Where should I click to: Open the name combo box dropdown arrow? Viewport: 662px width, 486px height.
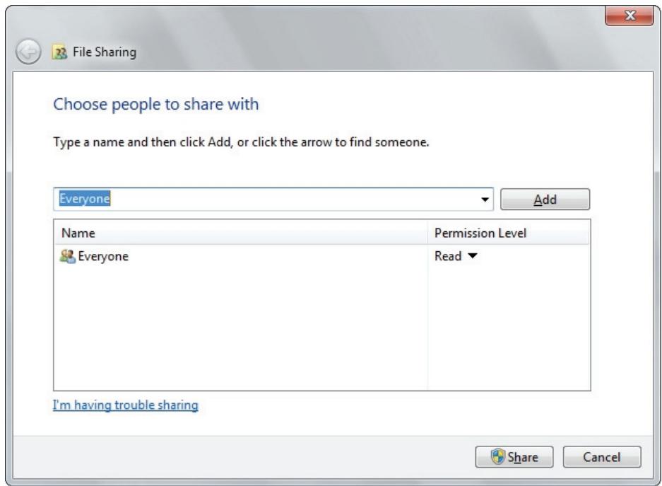(x=485, y=199)
